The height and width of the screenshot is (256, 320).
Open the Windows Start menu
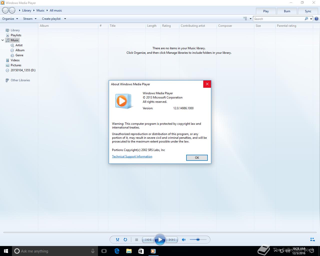(x=6, y=251)
